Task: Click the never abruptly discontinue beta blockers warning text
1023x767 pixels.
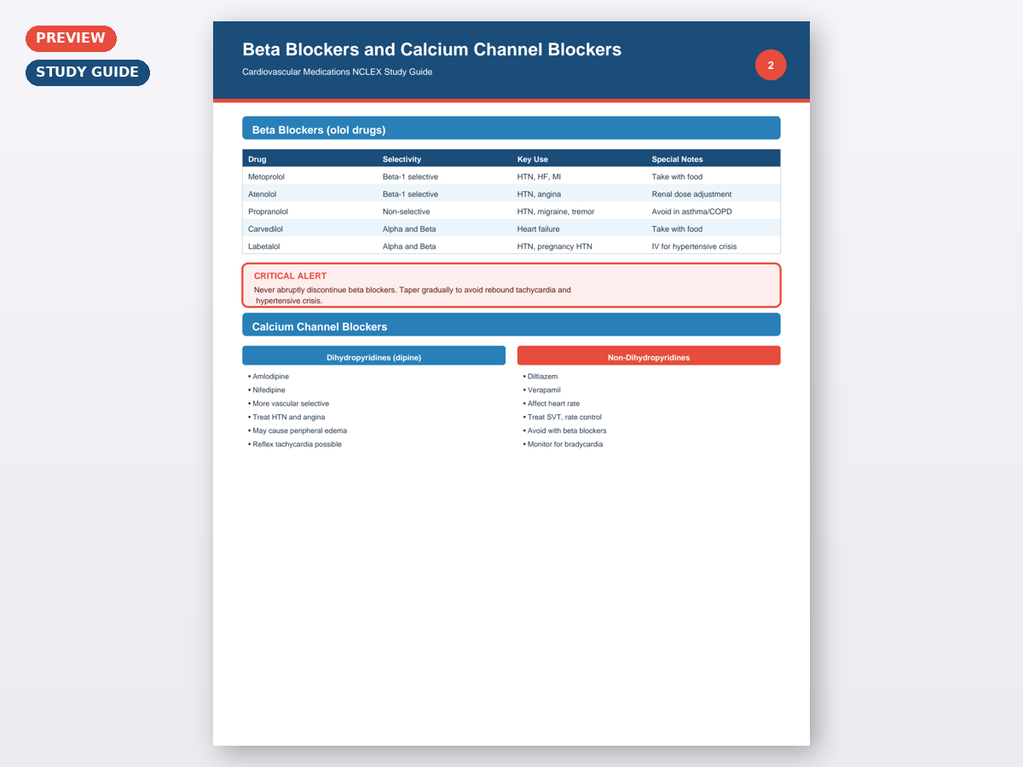Action: pyautogui.click(x=413, y=295)
